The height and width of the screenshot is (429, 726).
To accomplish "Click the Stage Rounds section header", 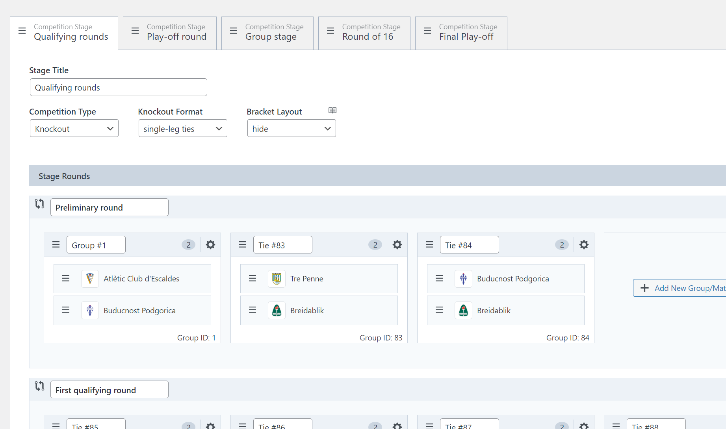I will pos(377,176).
